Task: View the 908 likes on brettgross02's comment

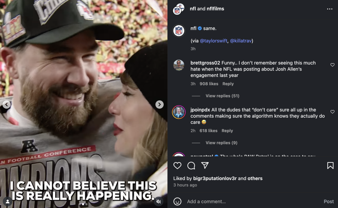Action: pos(209,84)
